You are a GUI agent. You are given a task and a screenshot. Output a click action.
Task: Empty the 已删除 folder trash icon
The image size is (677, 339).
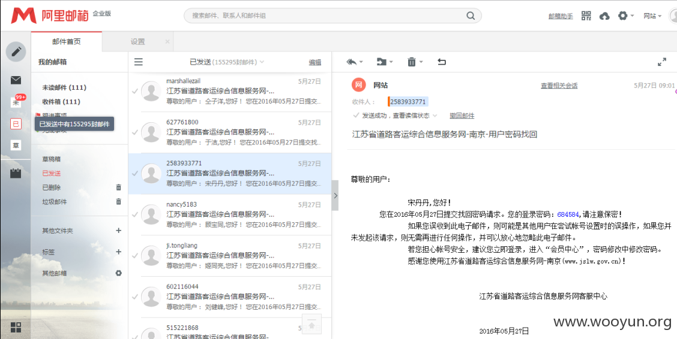click(119, 187)
